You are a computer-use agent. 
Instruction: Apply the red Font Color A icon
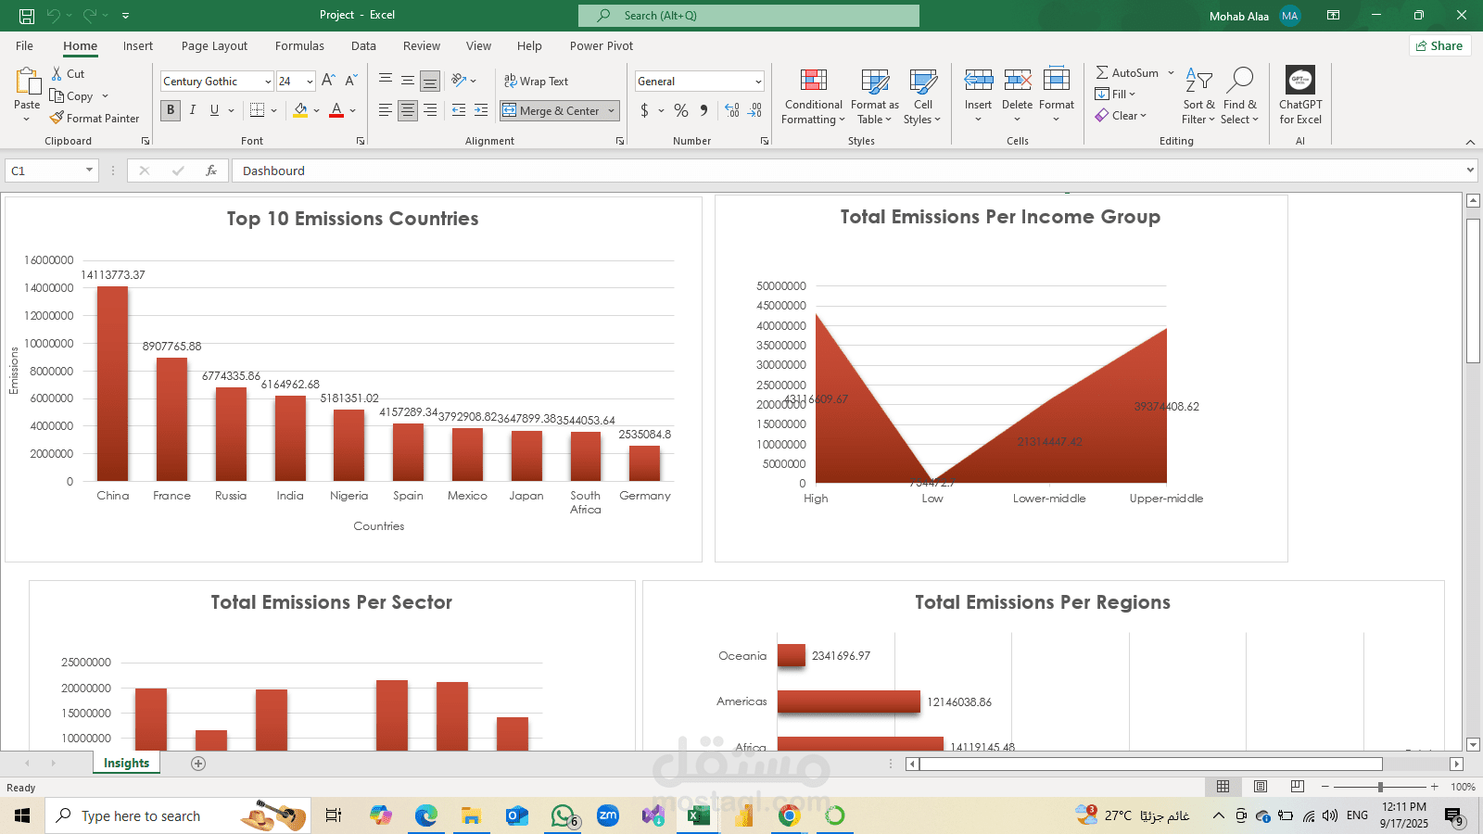pyautogui.click(x=336, y=110)
